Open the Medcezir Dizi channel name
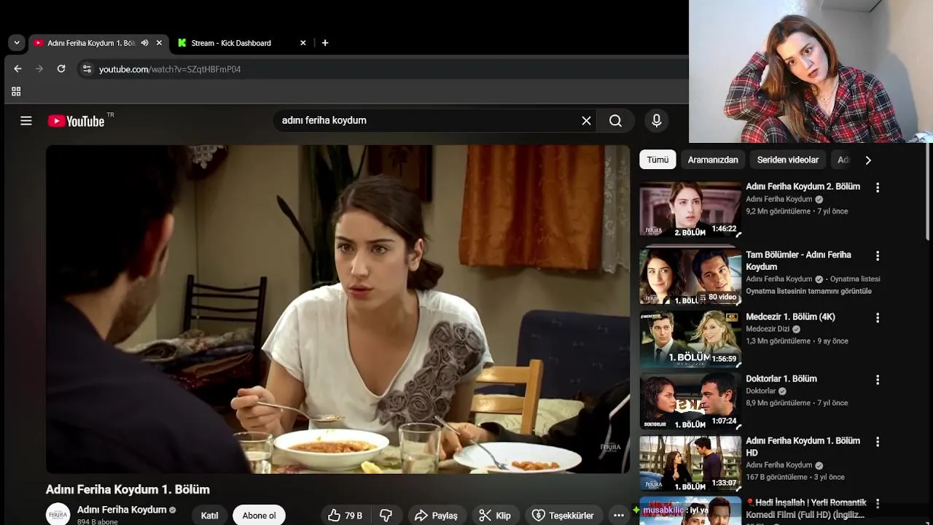933x525 pixels. pyautogui.click(x=768, y=329)
